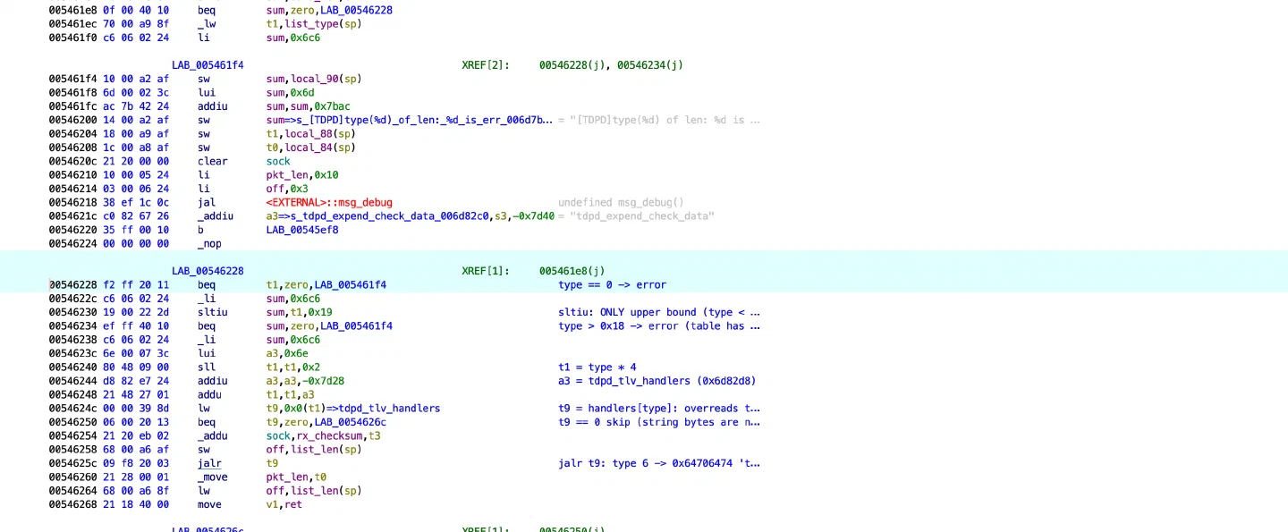Click the list_type(sp) operand of the _lw instruction
This screenshot has height=532, width=1288.
[323, 24]
